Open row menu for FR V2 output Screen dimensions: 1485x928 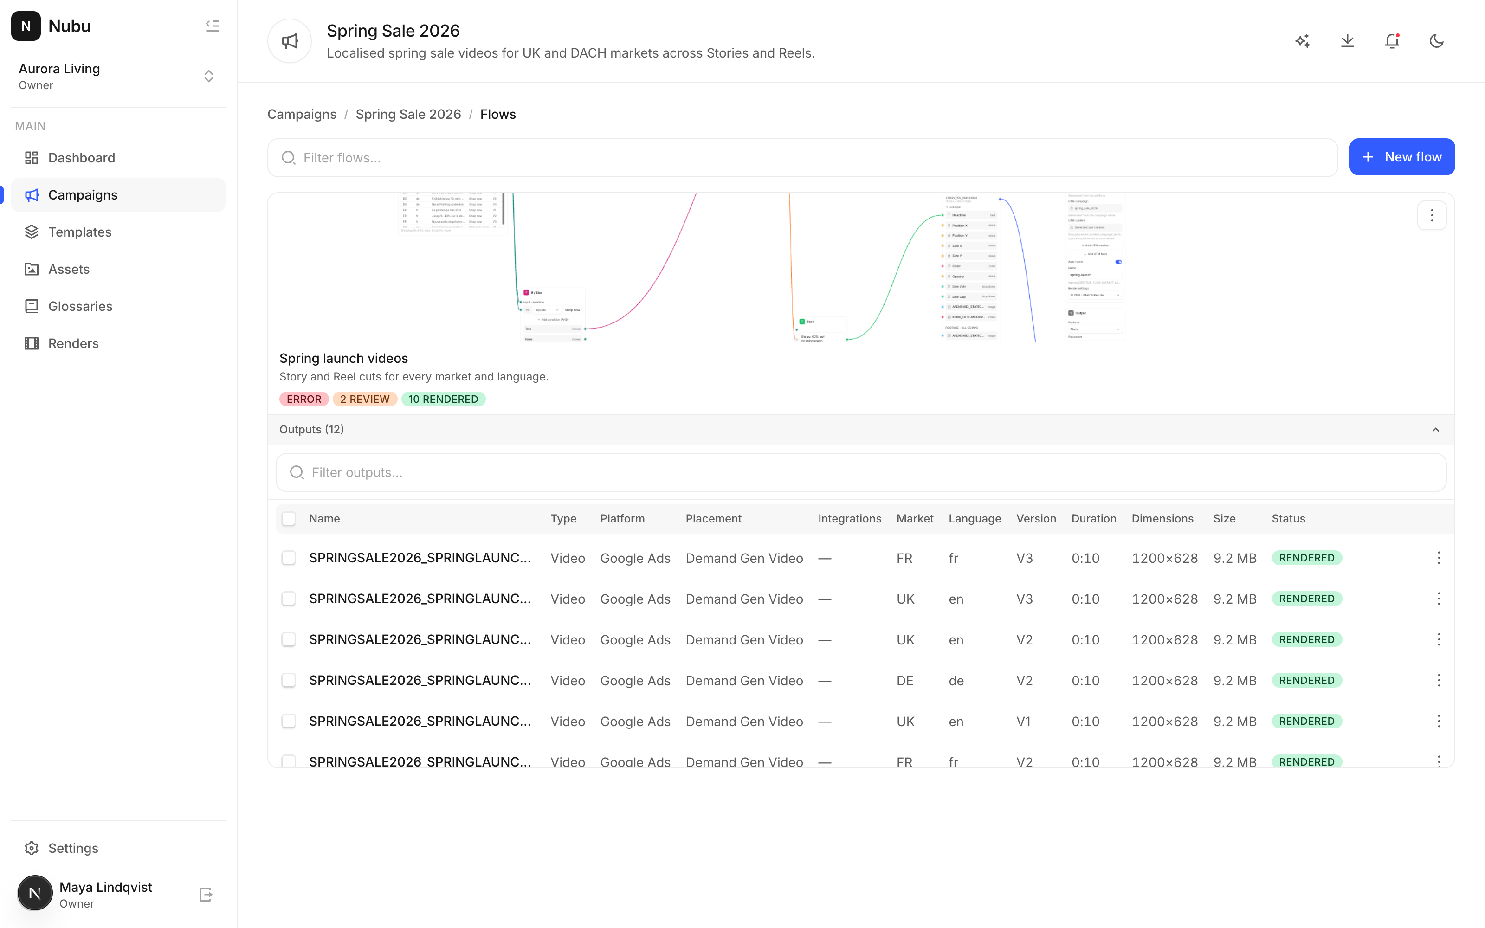click(x=1439, y=762)
